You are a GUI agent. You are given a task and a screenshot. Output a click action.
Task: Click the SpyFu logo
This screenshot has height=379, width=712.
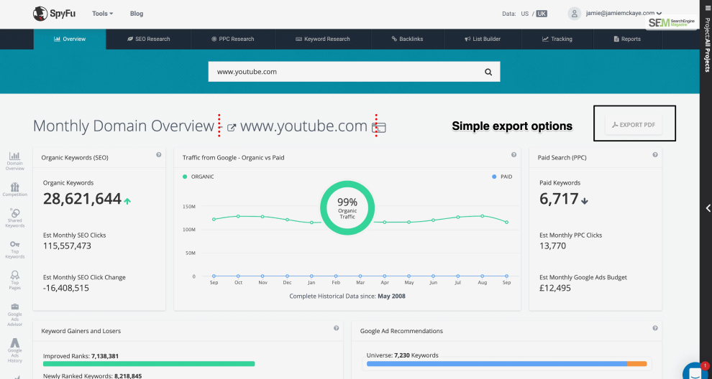click(x=54, y=14)
